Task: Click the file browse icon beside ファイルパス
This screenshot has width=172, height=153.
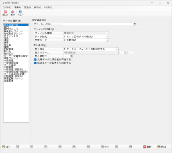Action: (x=135, y=24)
